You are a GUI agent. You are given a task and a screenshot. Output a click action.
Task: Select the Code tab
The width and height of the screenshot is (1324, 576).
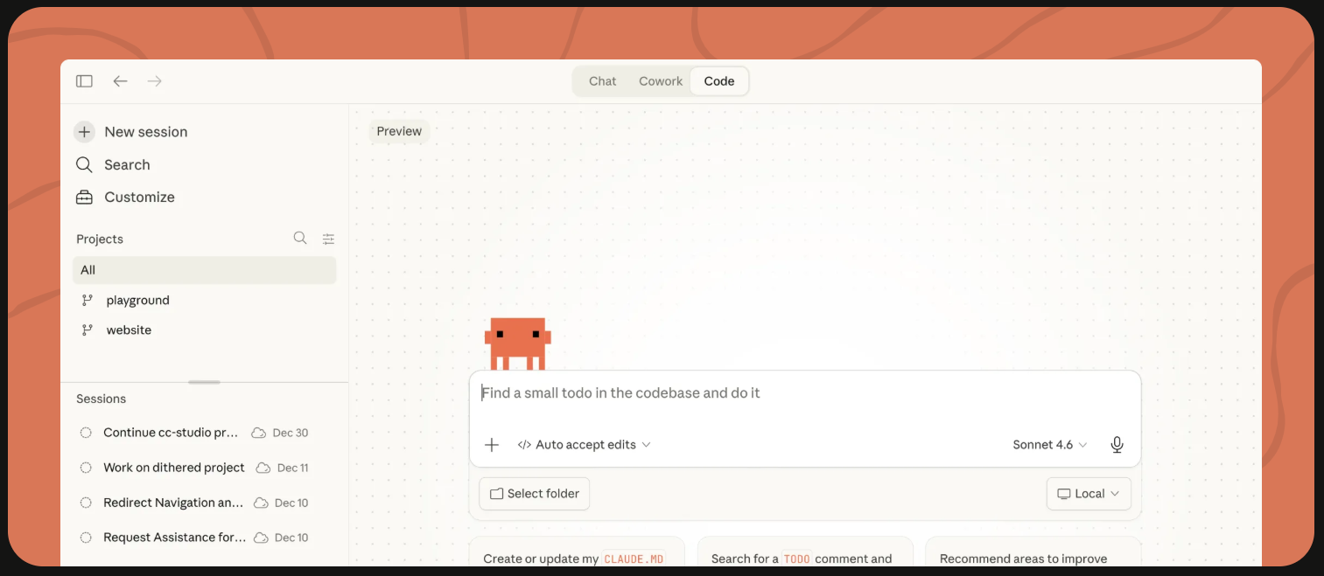pos(719,81)
